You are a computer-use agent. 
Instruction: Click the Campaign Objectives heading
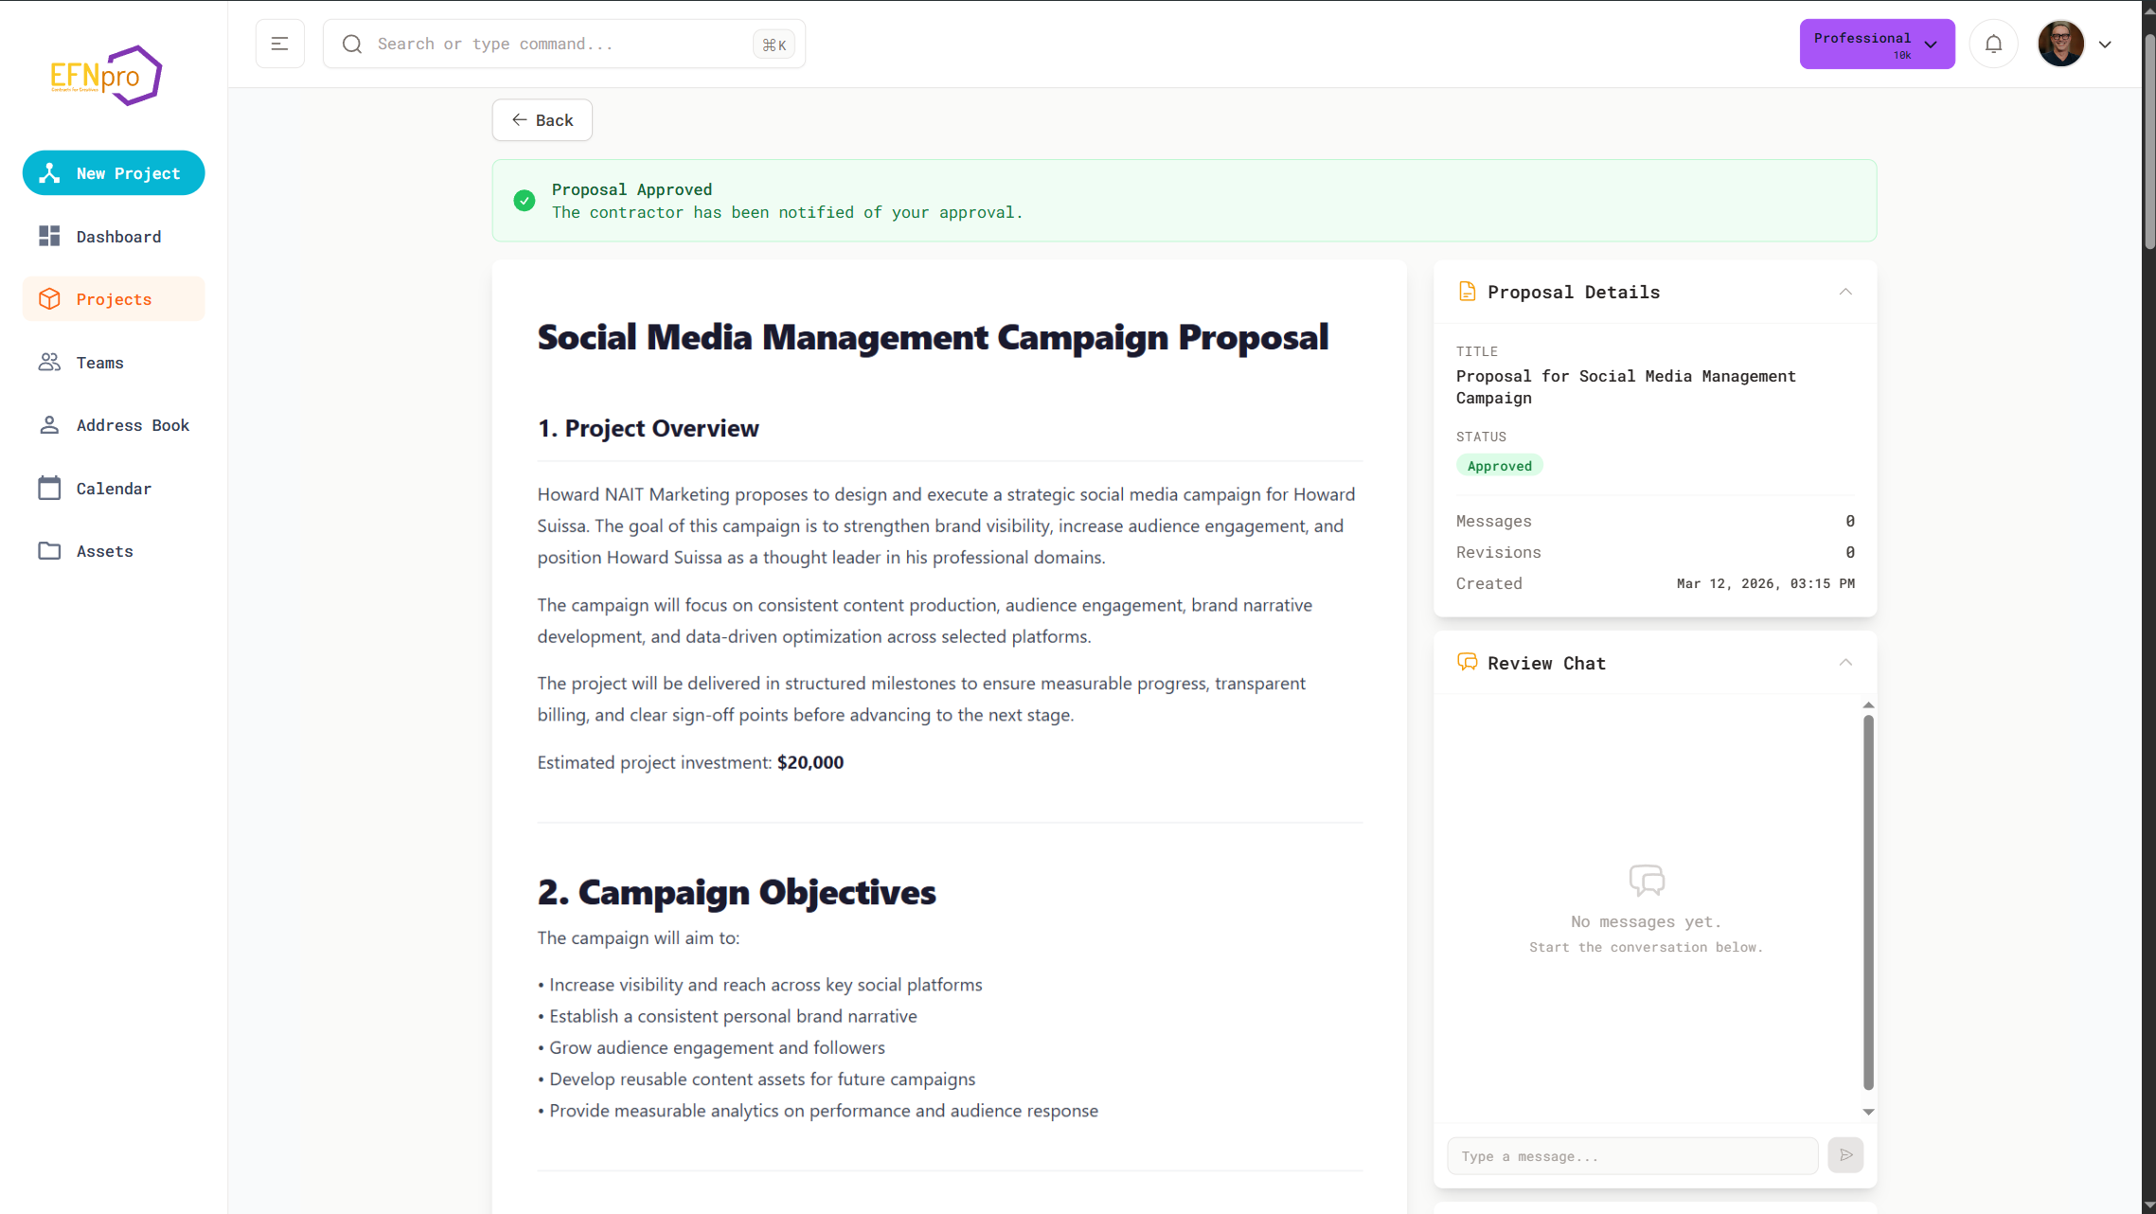click(x=737, y=892)
